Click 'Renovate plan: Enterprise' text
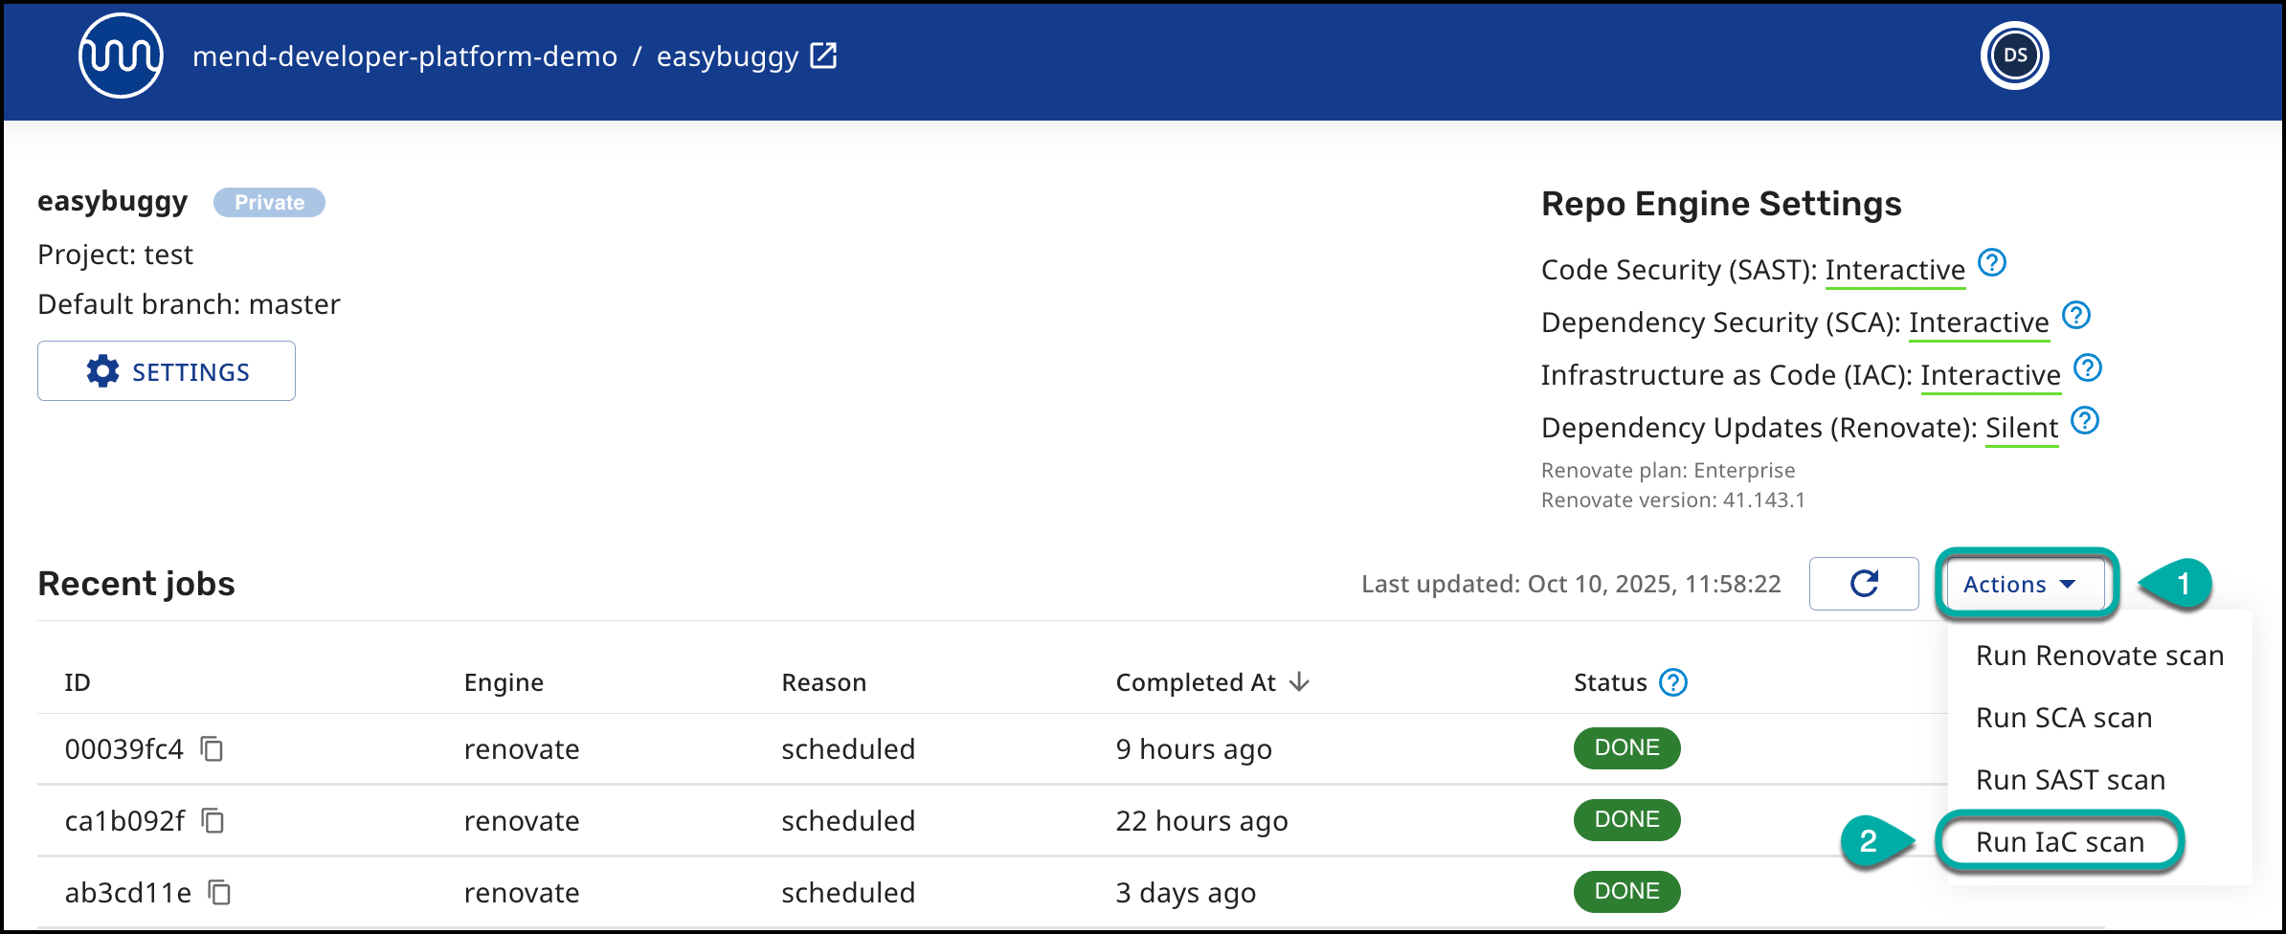The height and width of the screenshot is (934, 2286). coord(1668,470)
